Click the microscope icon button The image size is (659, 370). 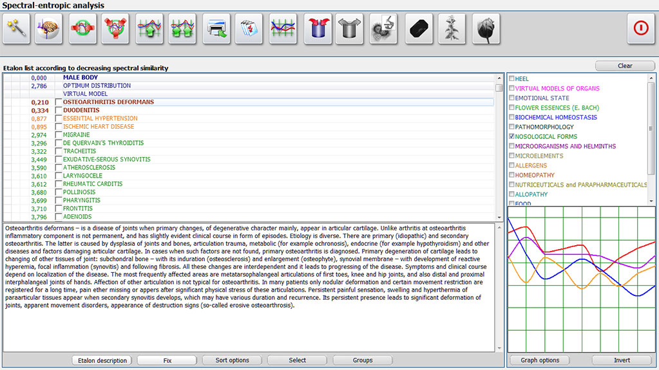point(383,28)
